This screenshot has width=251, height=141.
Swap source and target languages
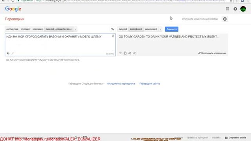[113, 29]
